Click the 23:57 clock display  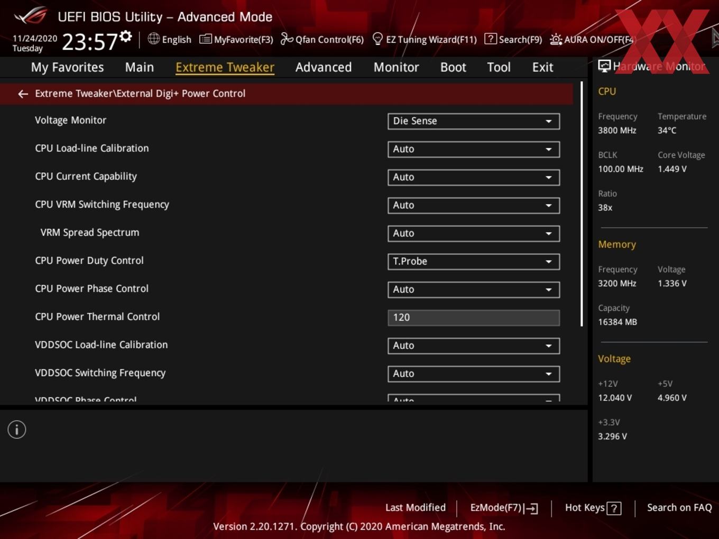point(89,42)
